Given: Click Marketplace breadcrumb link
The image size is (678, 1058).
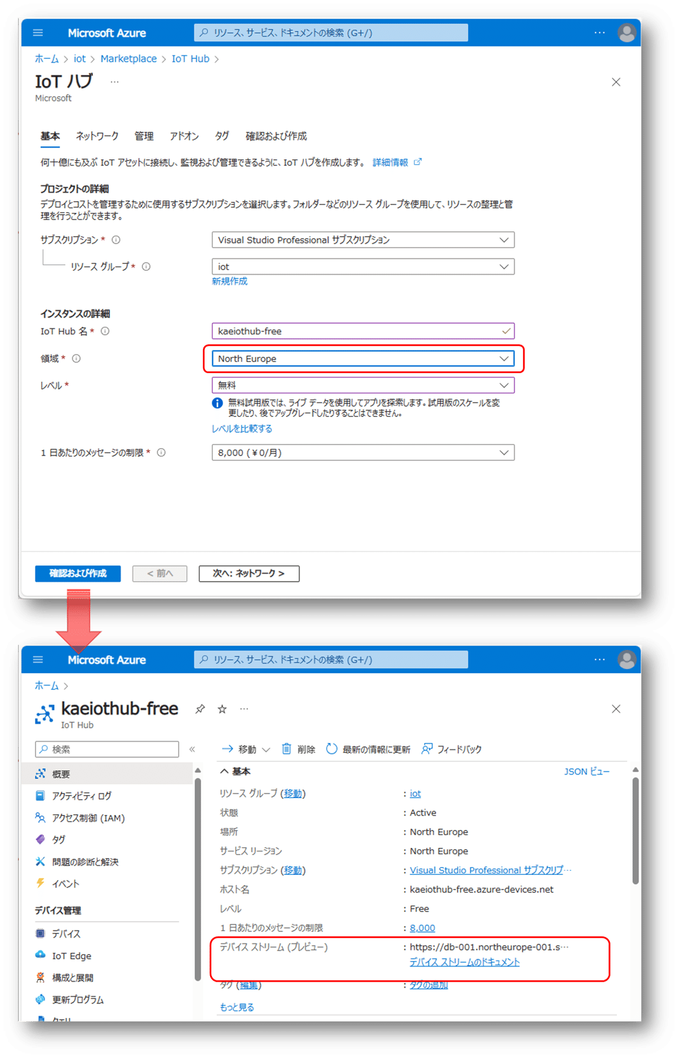Looking at the screenshot, I should (129, 59).
